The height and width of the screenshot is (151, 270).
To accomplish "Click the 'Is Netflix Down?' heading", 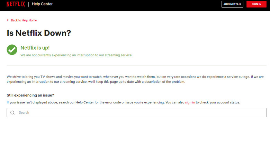I will [x=39, y=33].
